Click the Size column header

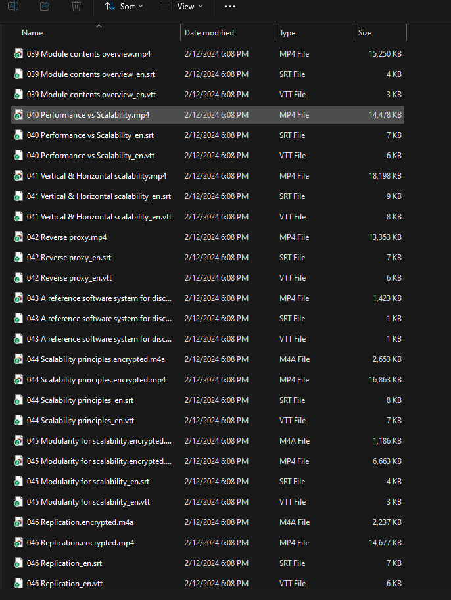(365, 33)
